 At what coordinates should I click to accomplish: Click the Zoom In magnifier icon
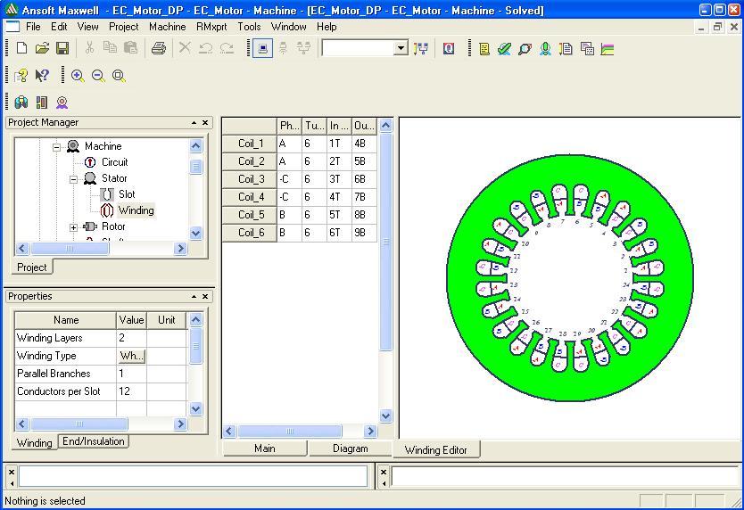pyautogui.click(x=78, y=76)
